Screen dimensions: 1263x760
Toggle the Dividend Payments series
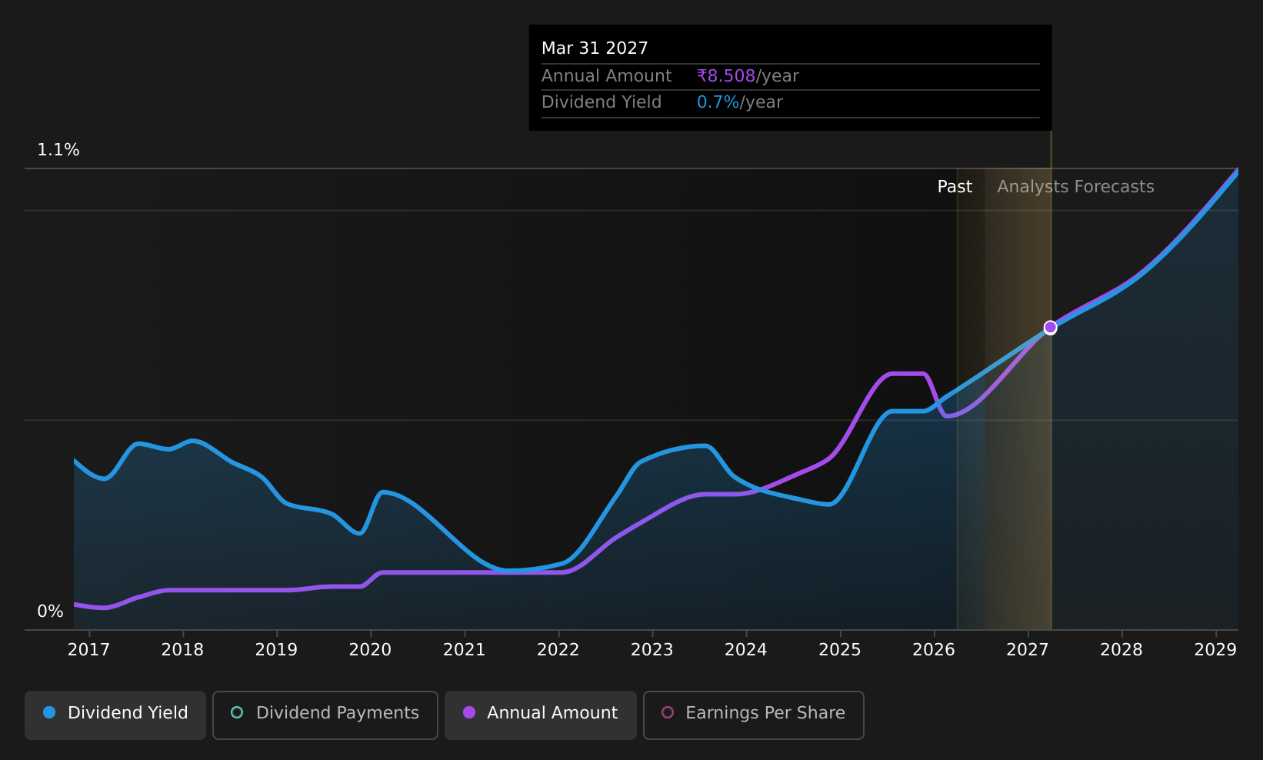(x=325, y=715)
